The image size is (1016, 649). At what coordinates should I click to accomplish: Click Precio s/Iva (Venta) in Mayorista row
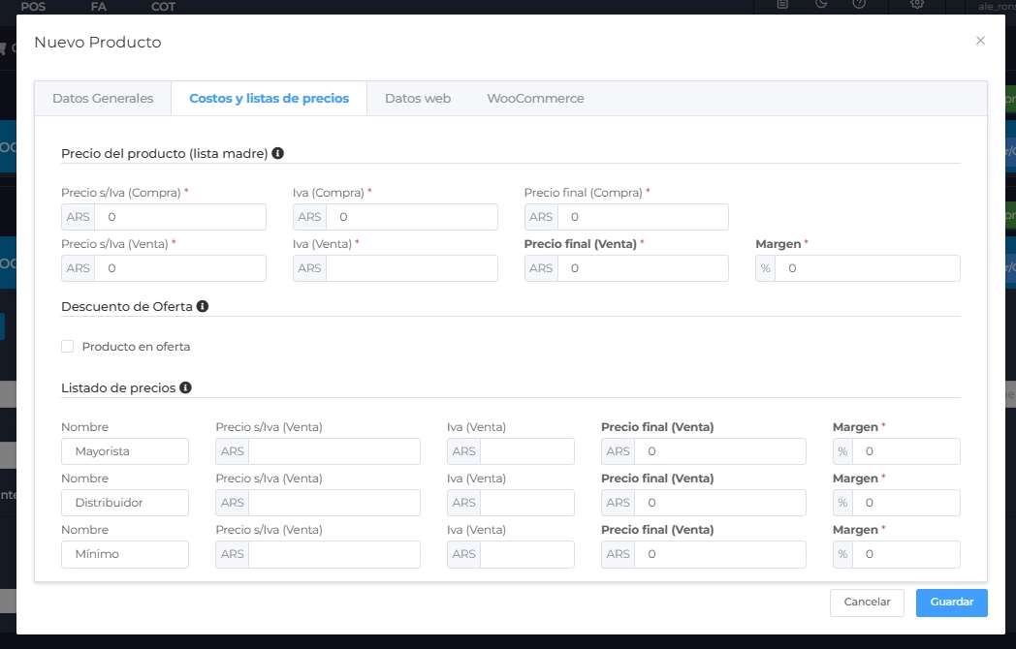334,451
